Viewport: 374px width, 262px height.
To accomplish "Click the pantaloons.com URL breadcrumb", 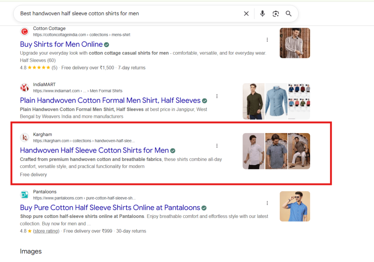I will 84,198.
